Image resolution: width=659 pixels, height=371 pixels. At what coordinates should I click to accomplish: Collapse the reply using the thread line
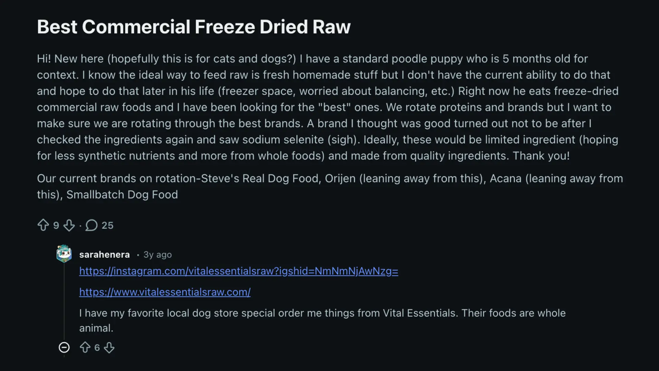(x=65, y=302)
